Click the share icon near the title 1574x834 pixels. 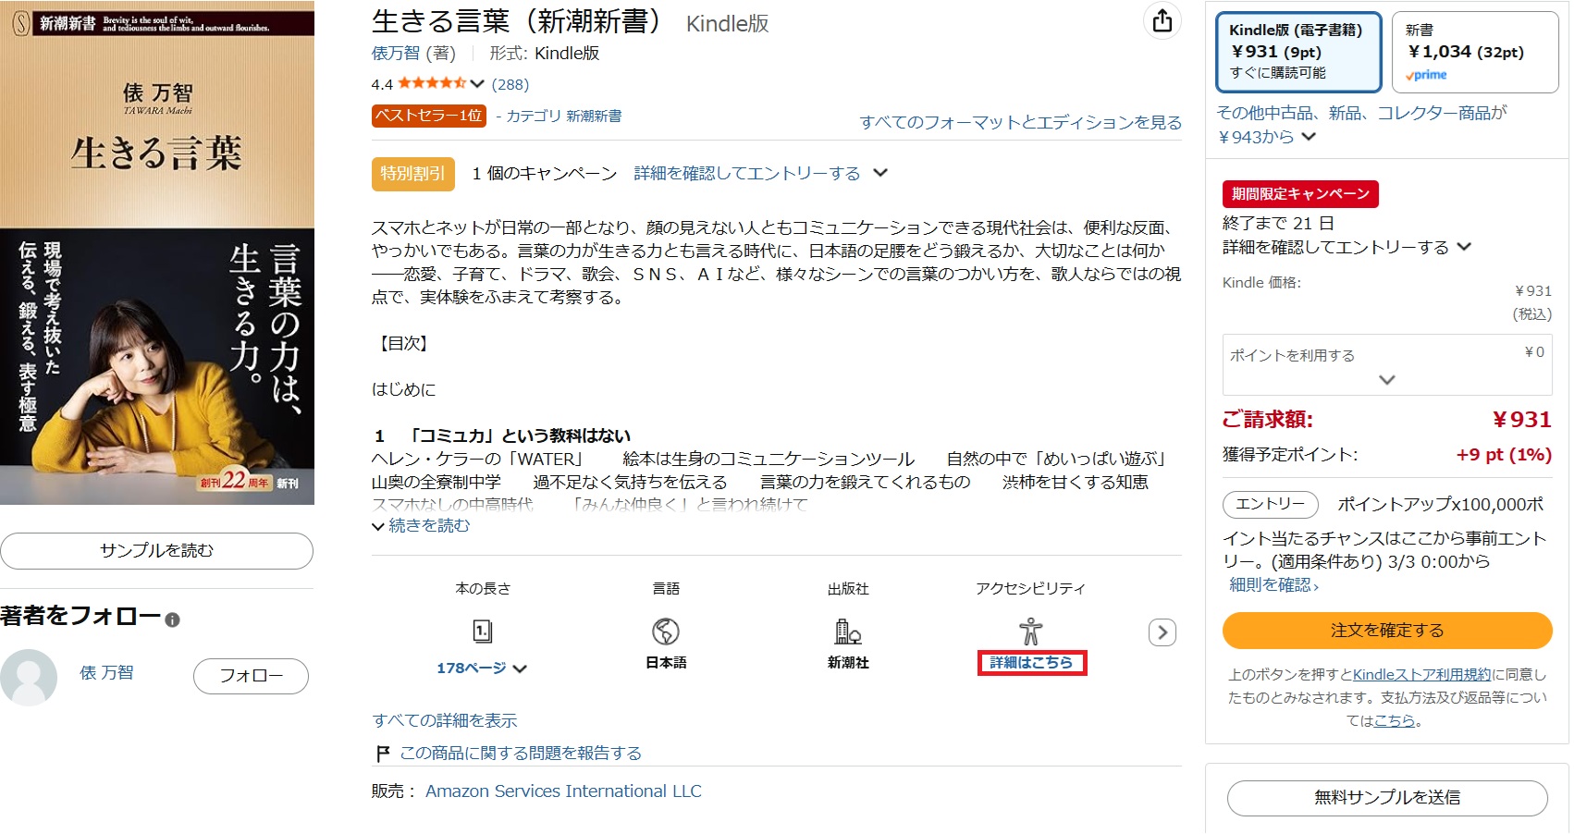pyautogui.click(x=1162, y=21)
